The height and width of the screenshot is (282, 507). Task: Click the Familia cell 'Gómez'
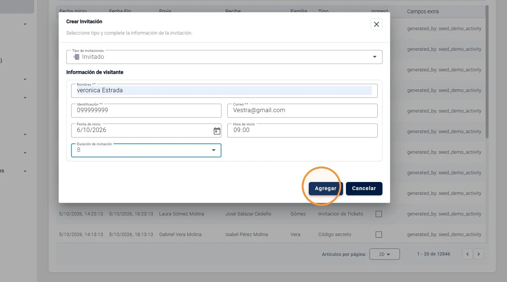click(x=298, y=214)
